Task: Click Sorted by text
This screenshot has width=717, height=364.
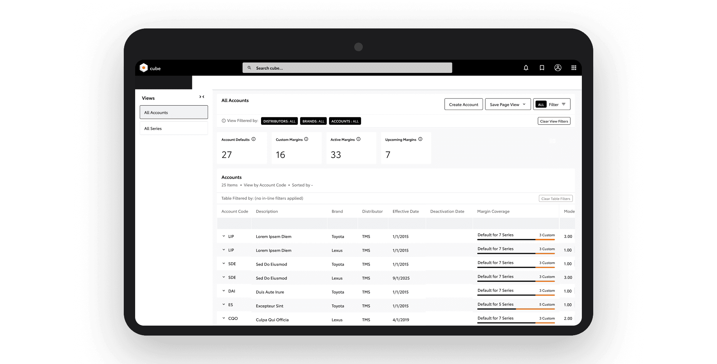Action: click(x=302, y=185)
